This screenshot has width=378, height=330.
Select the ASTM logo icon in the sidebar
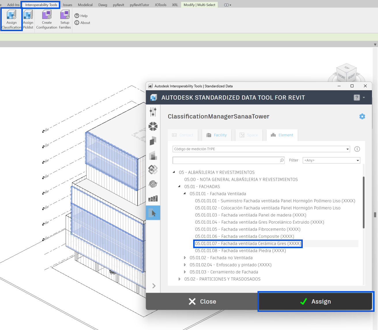tap(153, 184)
